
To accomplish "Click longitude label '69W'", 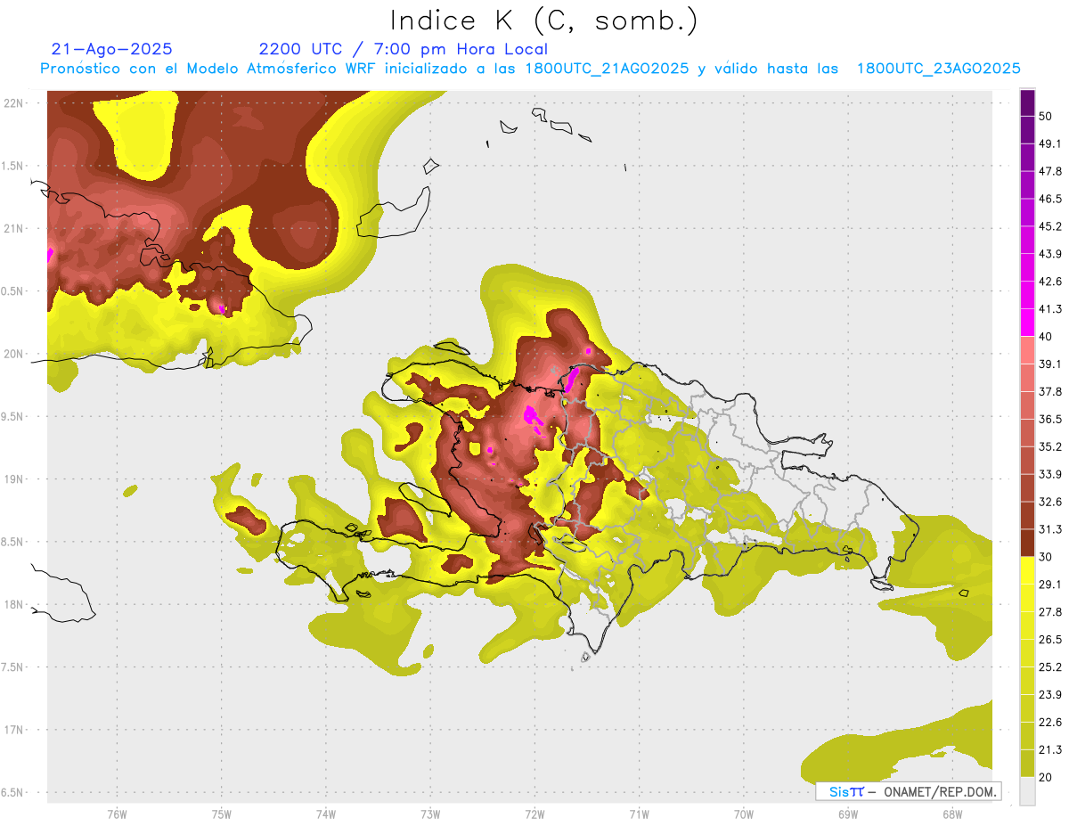I will 848,814.
